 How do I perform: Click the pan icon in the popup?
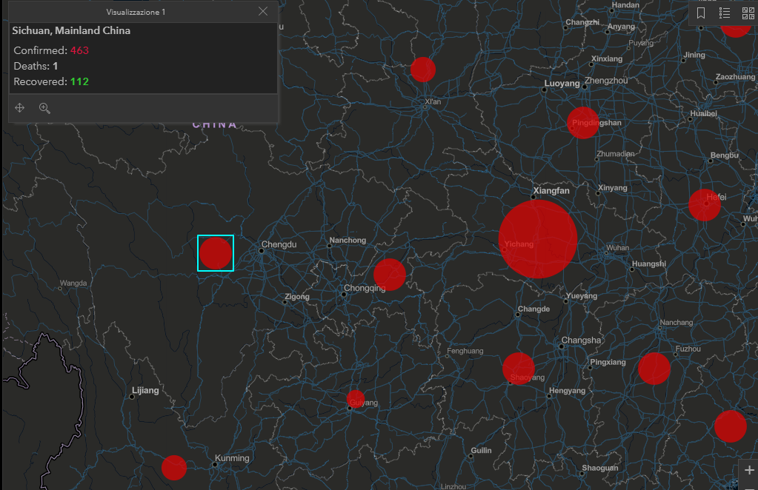20,107
